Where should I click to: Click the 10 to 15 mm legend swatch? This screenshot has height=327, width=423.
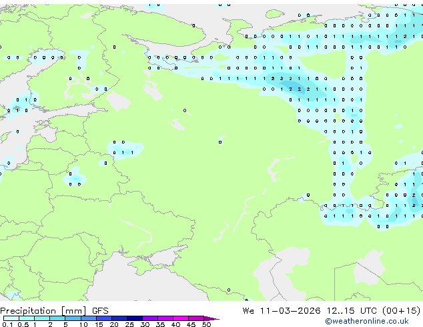pos(88,318)
